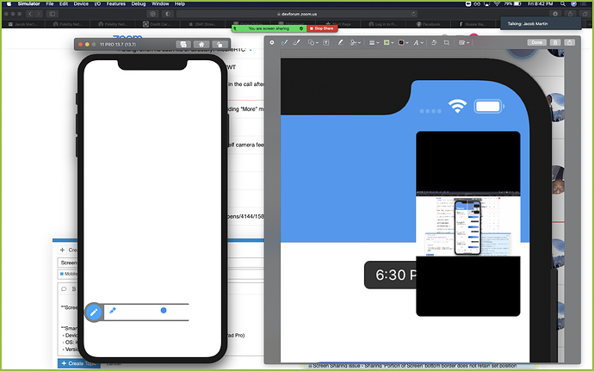
Task: Open the Help menu
Action: point(180,3)
